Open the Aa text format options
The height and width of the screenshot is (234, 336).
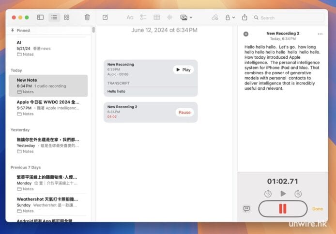coord(130,17)
